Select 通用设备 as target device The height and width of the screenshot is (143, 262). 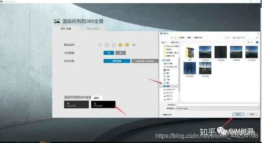point(117,61)
